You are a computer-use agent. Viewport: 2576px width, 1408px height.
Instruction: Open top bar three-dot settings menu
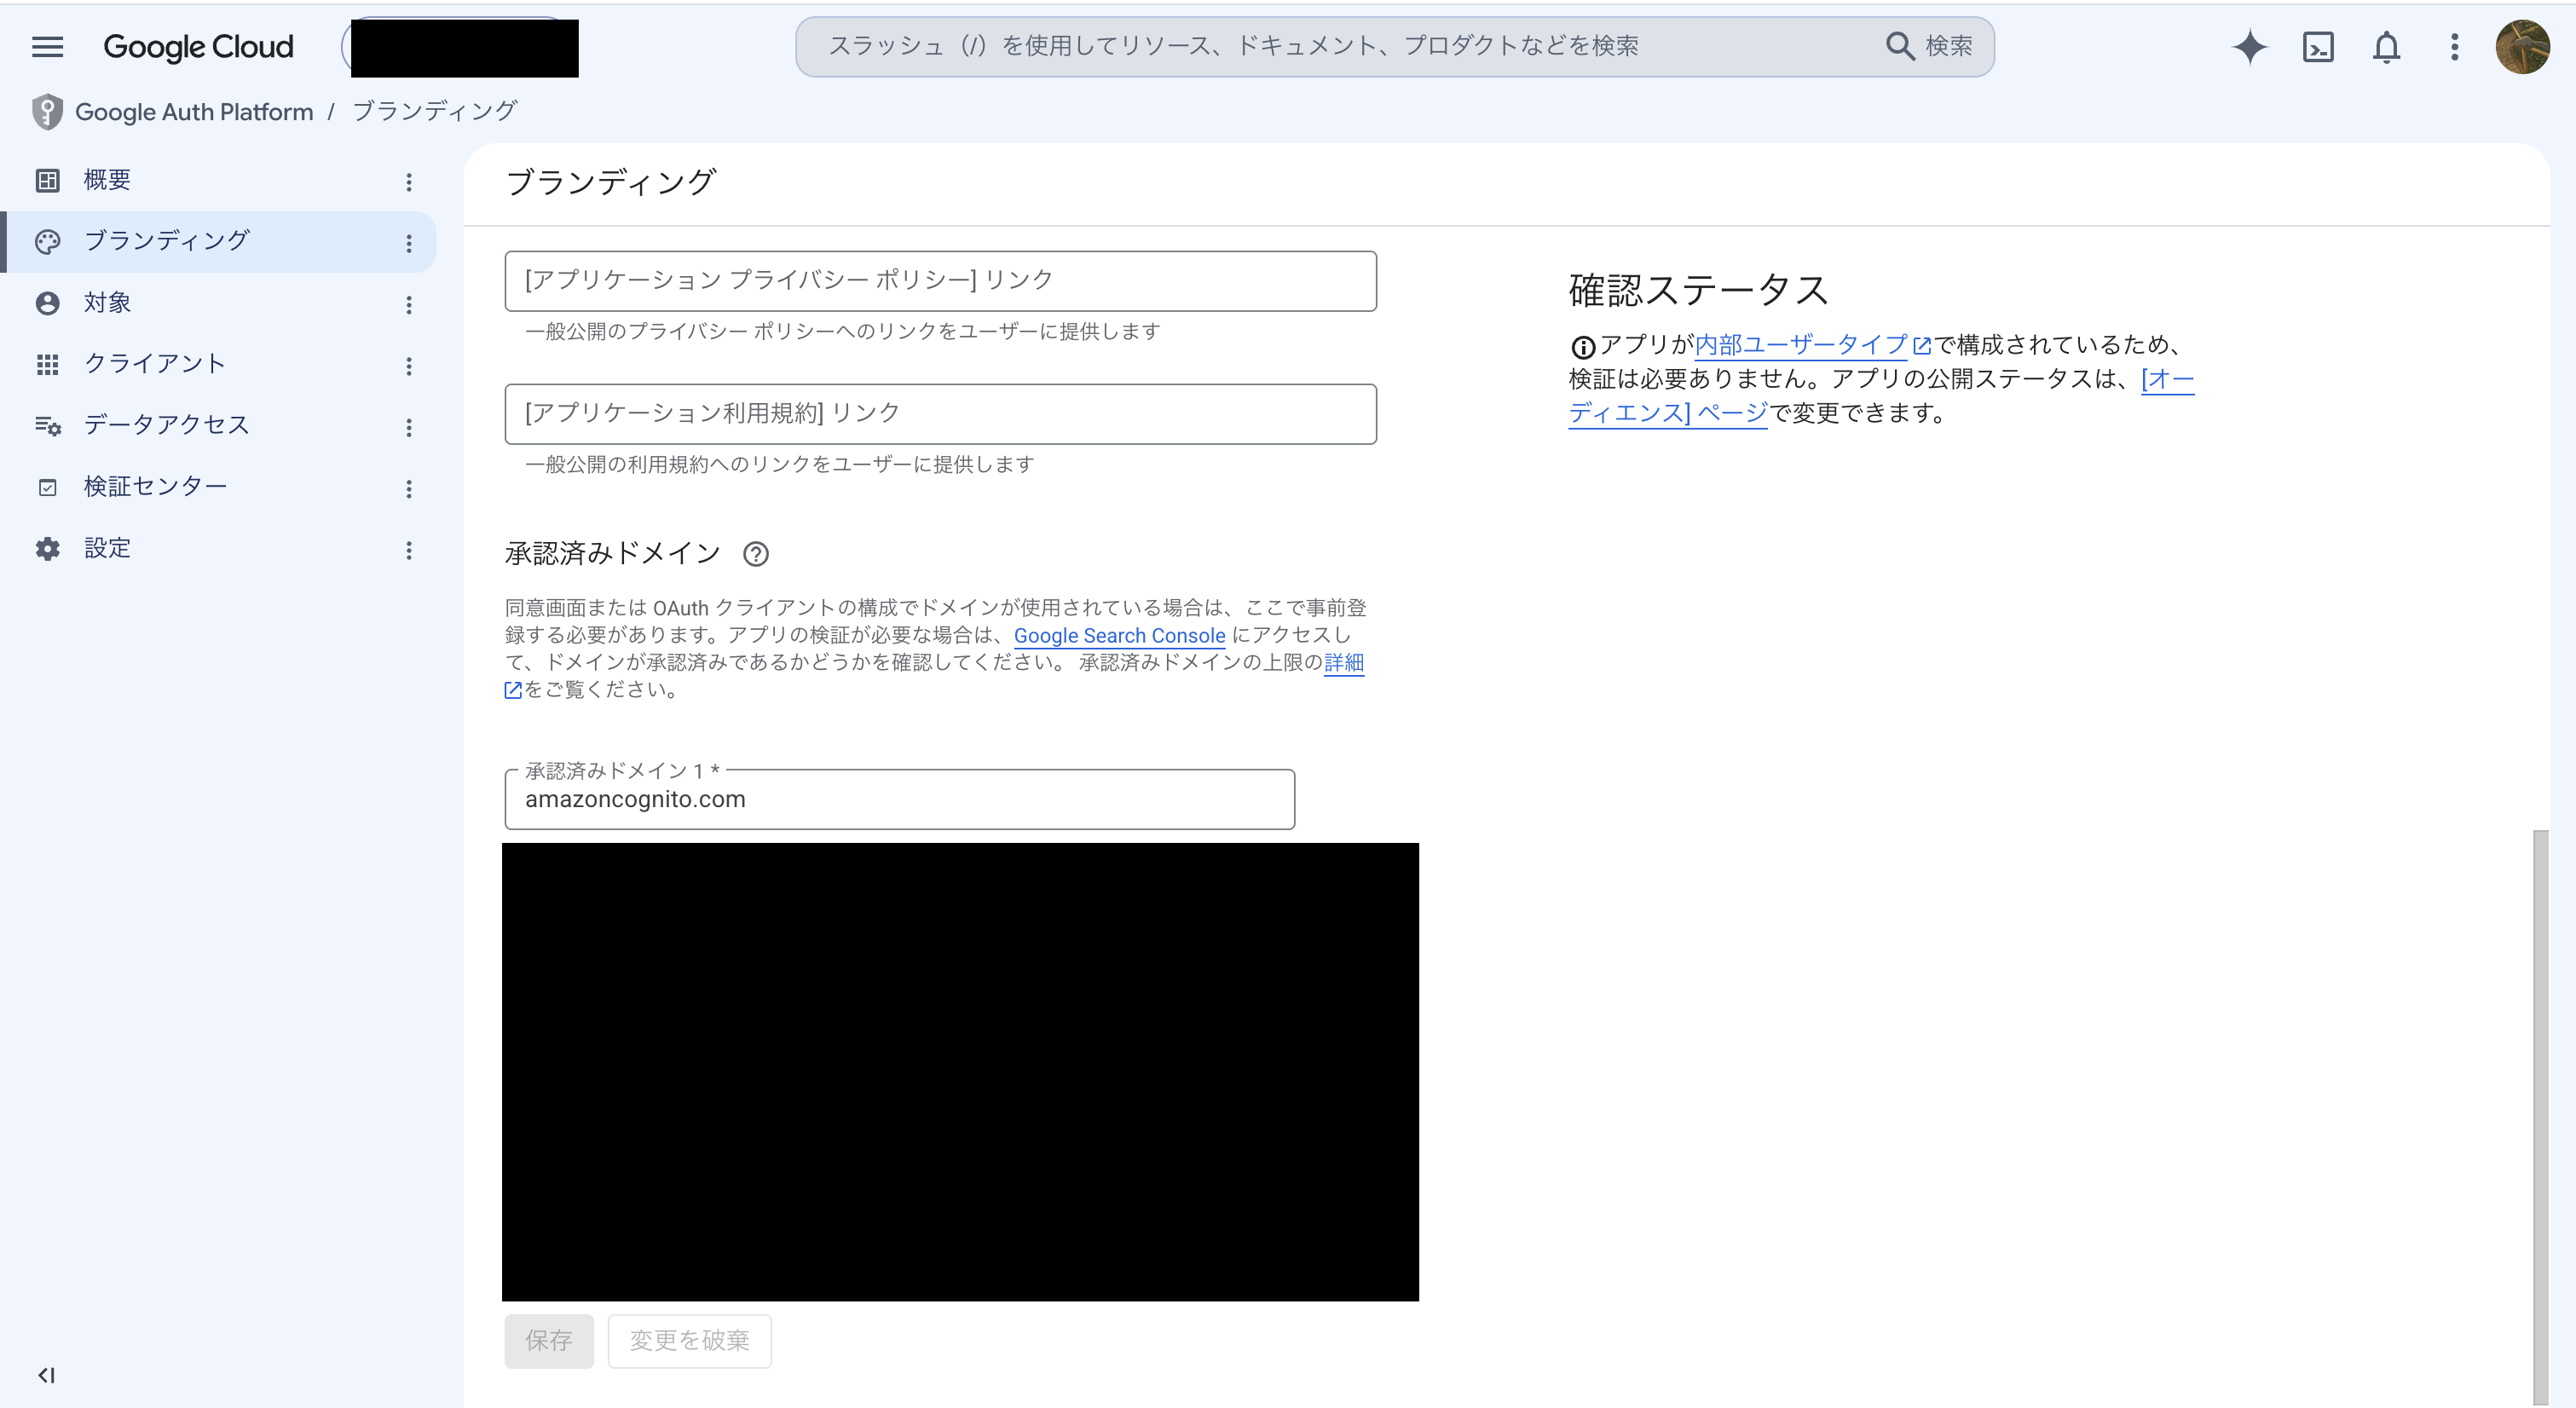[2454, 47]
